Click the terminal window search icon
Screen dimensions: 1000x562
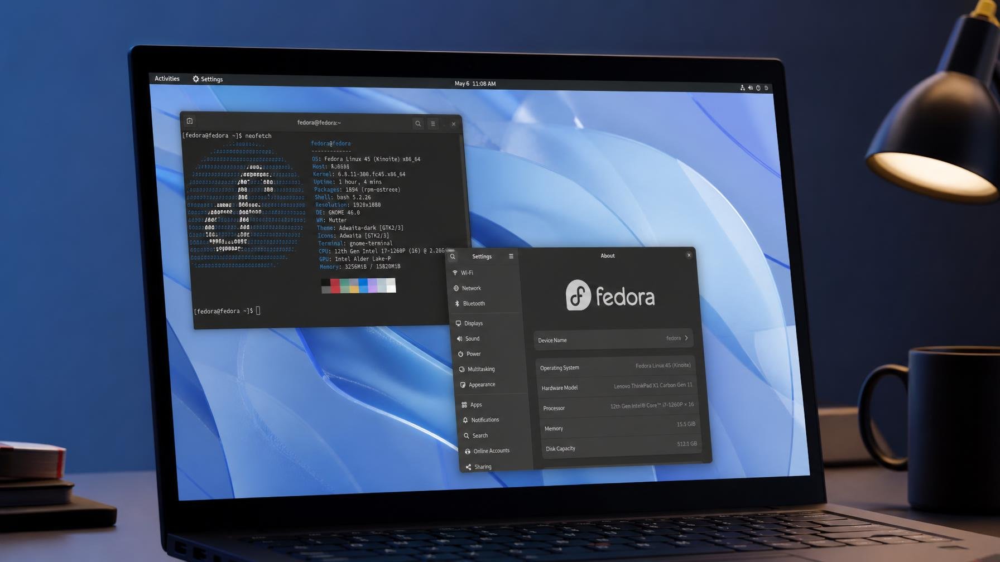tap(417, 124)
